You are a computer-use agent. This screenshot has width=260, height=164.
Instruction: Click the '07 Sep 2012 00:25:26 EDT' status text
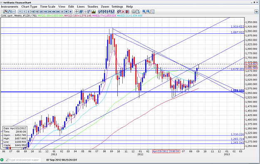point(62,160)
